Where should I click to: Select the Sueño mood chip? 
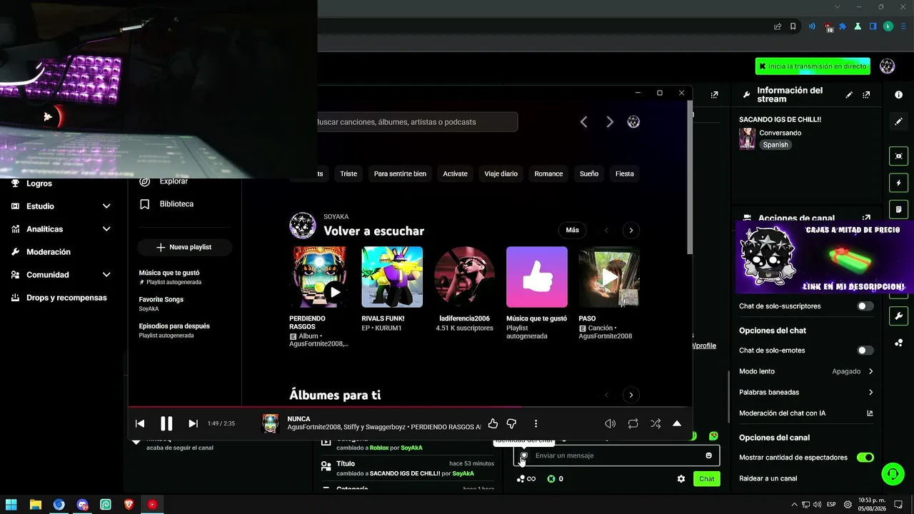(589, 173)
